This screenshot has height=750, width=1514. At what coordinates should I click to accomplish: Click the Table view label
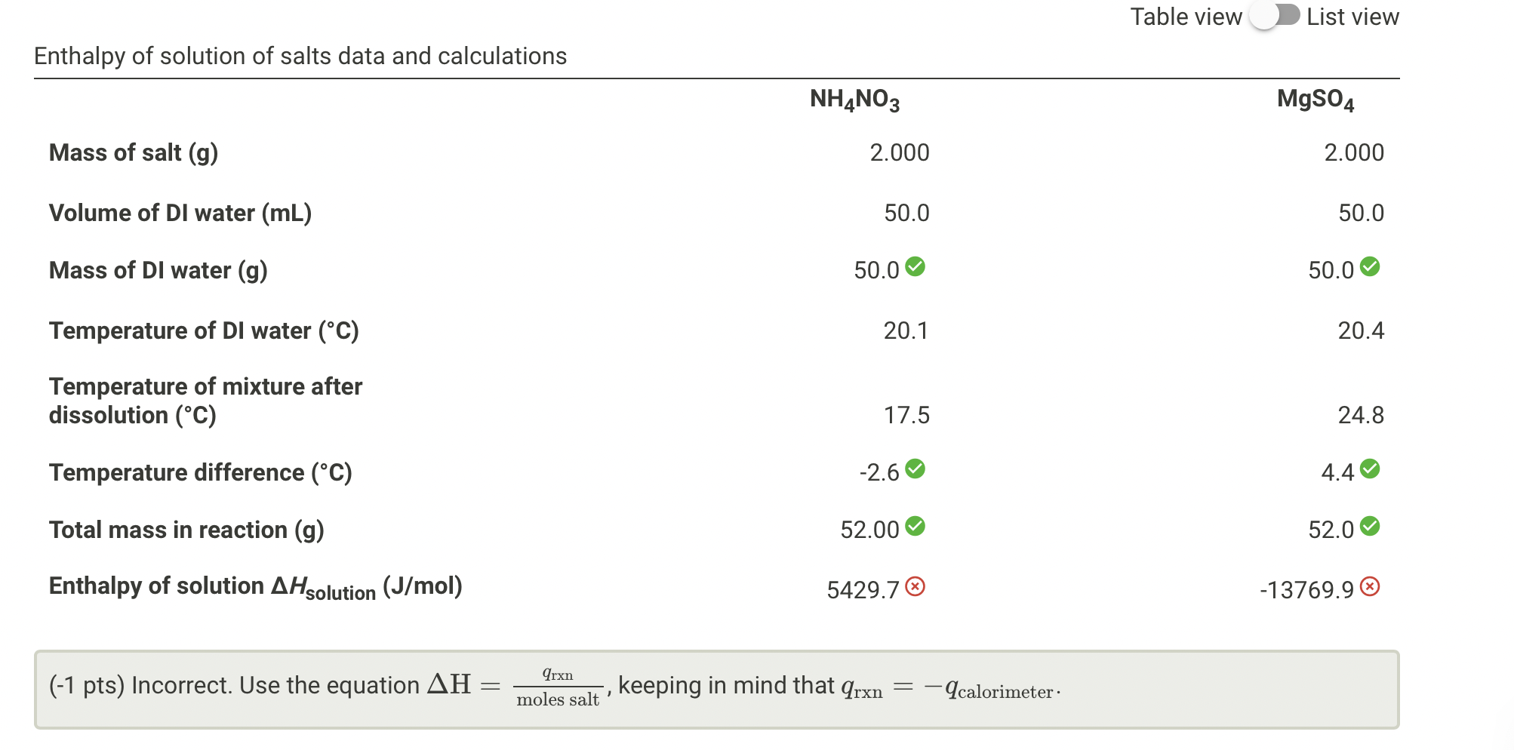tap(1185, 16)
